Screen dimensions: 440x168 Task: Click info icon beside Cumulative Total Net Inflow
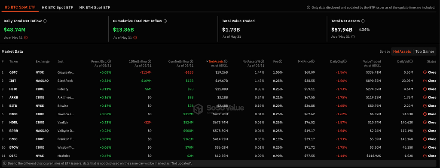pos(165,21)
